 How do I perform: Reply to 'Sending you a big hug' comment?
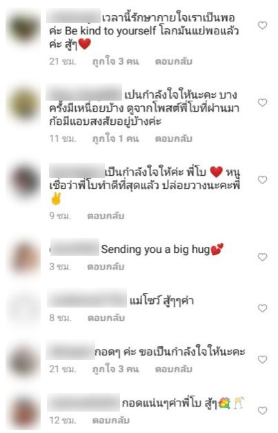click(106, 266)
